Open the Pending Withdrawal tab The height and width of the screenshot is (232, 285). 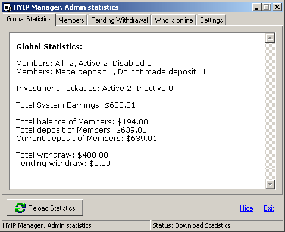coord(120,20)
